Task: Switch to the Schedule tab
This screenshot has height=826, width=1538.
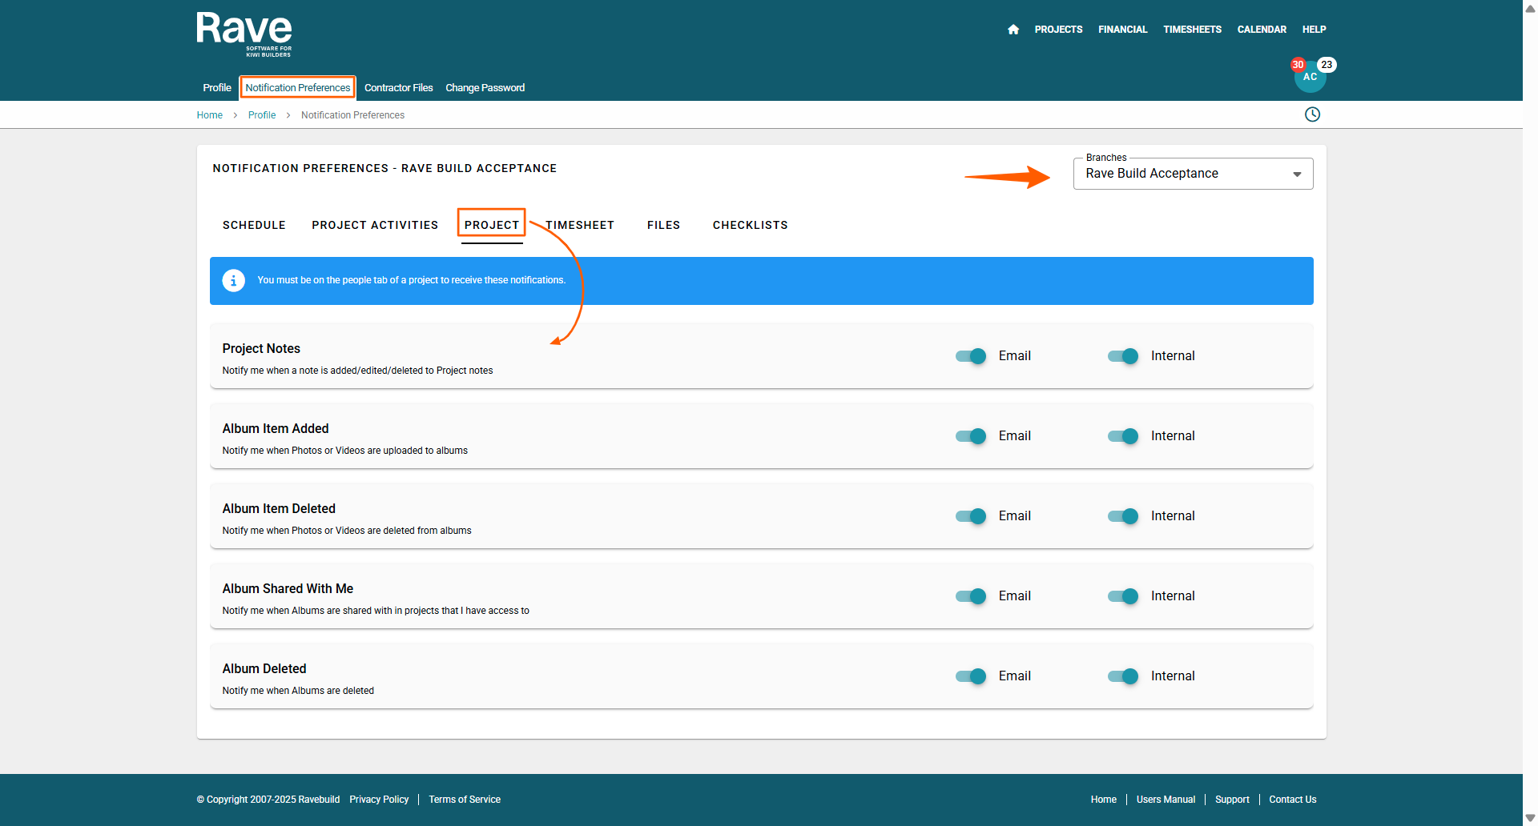Action: (254, 225)
